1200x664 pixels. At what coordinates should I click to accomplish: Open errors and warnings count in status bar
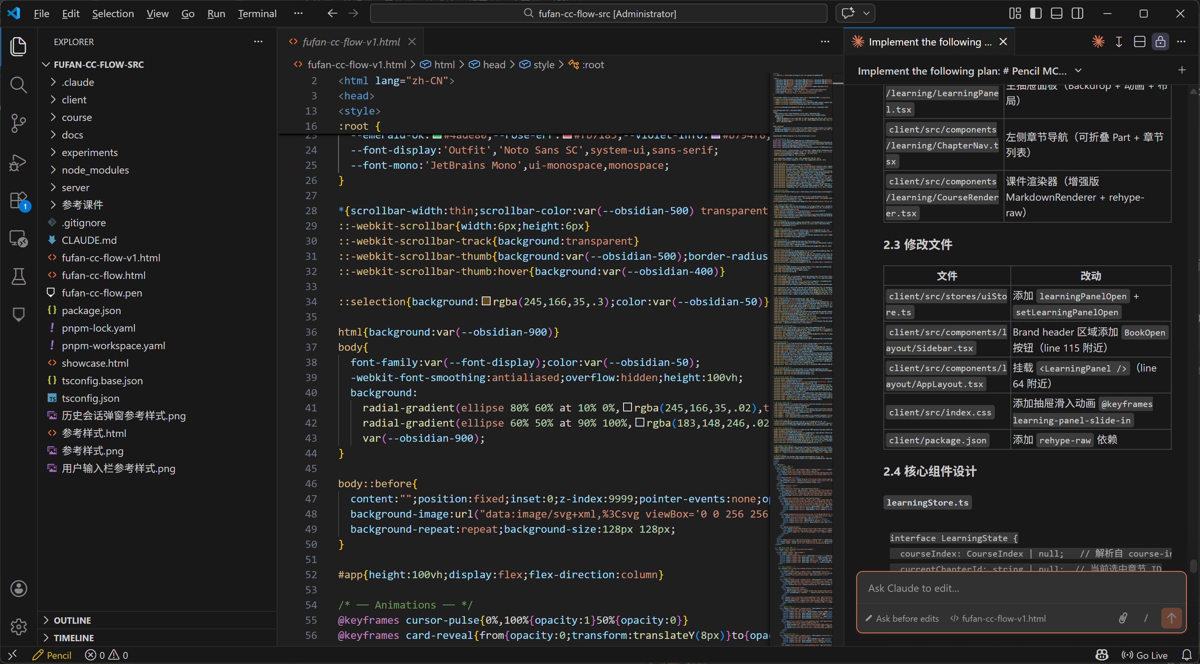[107, 655]
